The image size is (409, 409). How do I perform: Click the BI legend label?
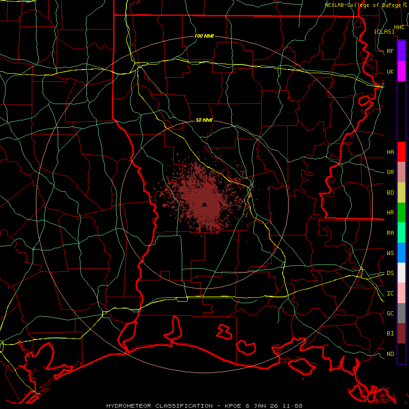pos(390,334)
